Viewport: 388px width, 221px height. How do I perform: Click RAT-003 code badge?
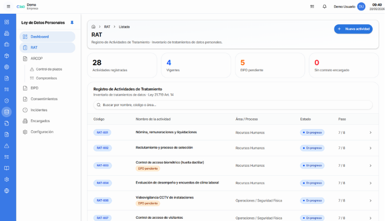pos(103,166)
